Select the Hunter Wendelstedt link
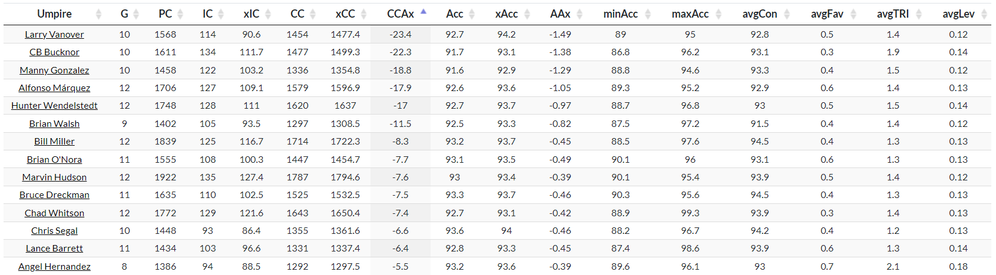 (x=54, y=106)
